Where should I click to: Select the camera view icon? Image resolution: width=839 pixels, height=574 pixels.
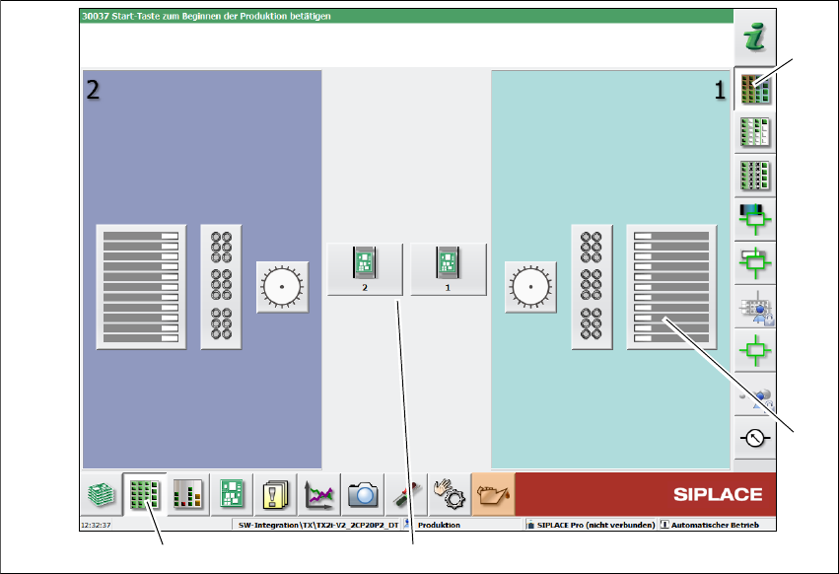click(x=363, y=494)
